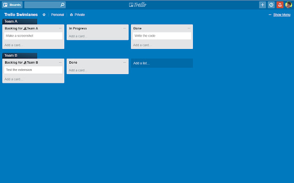This screenshot has height=183, width=294.
Task: Open list actions for In Progress
Action: 124,28
